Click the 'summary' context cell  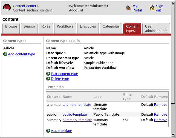pos(54,120)
